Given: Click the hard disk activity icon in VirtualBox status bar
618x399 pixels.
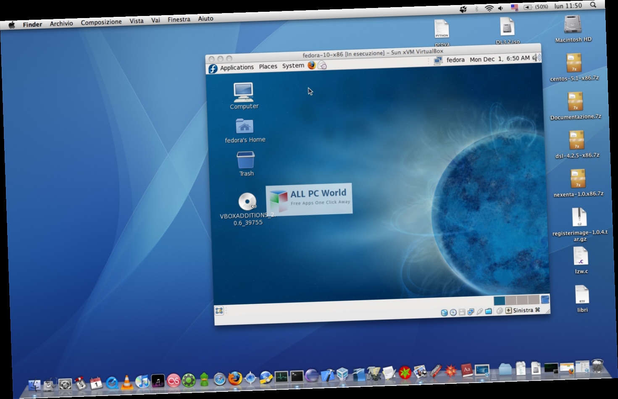Looking at the screenshot, I should tap(444, 312).
